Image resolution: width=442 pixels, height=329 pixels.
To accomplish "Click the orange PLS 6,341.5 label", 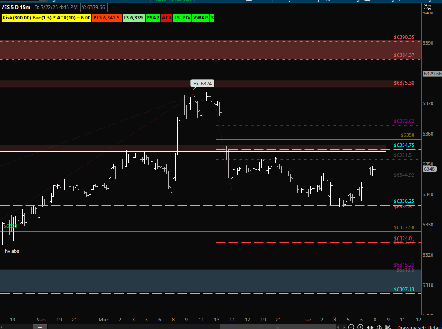I will pos(107,18).
